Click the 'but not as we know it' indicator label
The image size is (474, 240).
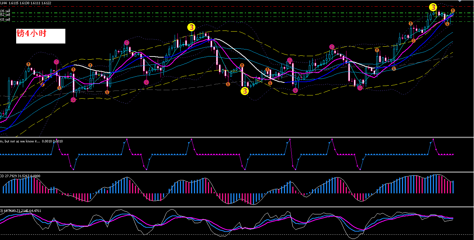tap(20, 141)
